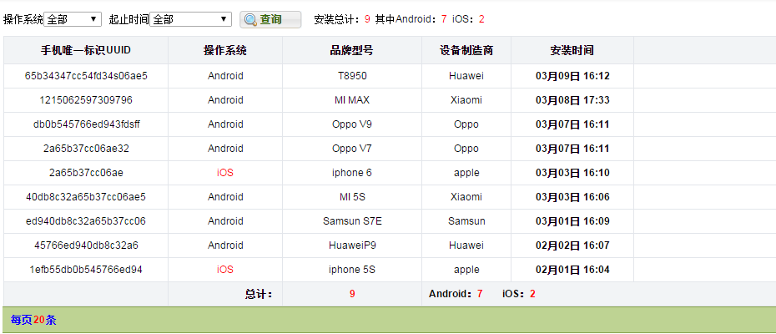The width and height of the screenshot is (776, 334).
Task: Click the 每页20条 pagination link
Action: (33, 320)
